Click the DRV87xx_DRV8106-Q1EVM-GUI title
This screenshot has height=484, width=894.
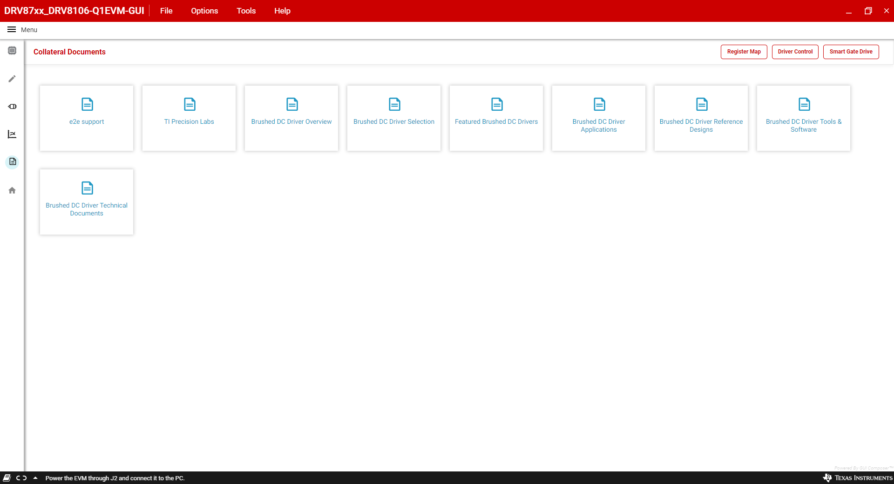click(x=74, y=11)
